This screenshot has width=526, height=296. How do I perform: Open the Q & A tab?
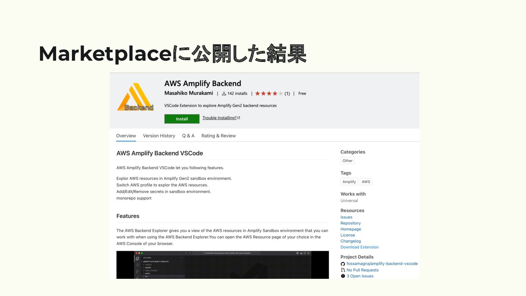coord(188,136)
